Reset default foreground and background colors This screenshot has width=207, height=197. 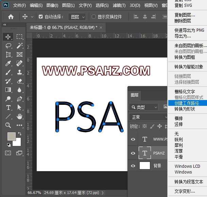[9, 145]
